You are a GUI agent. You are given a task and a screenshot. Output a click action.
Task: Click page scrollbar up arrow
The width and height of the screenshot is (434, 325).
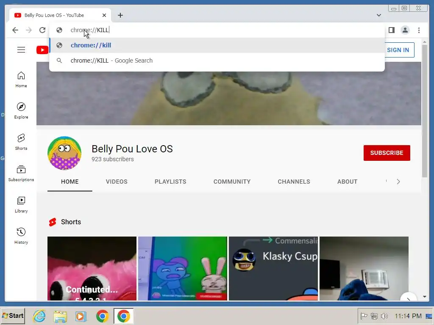point(425,42)
